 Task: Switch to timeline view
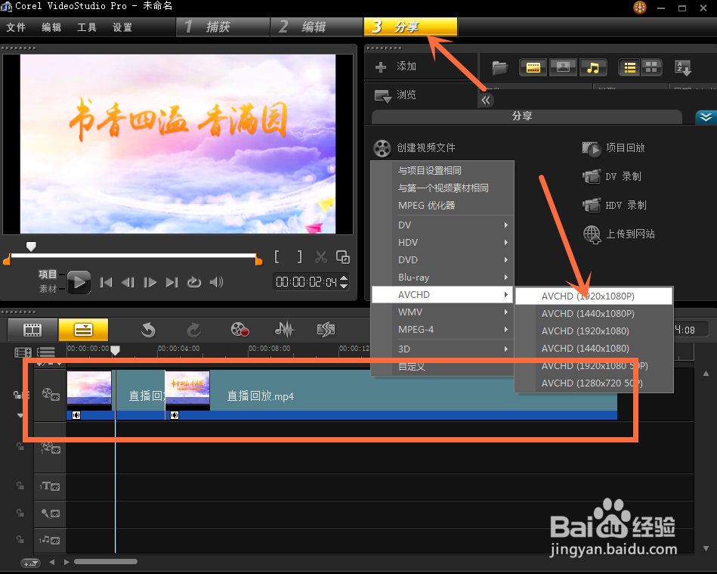tap(84, 330)
